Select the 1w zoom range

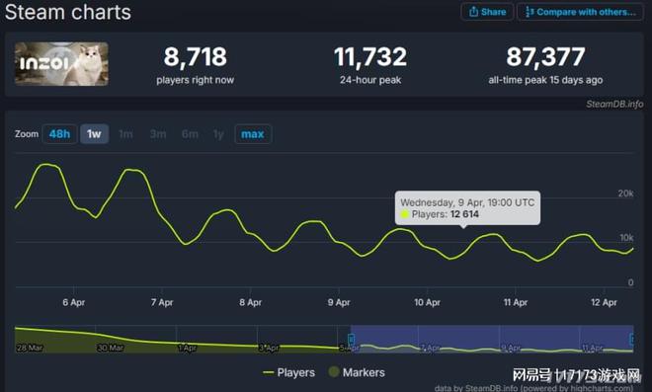95,134
